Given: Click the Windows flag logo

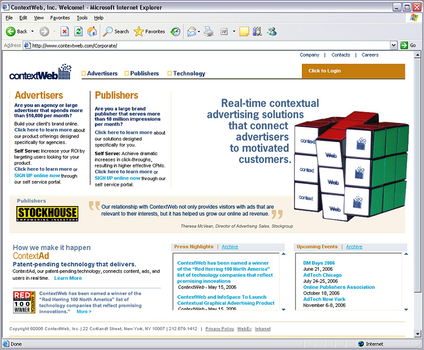Looking at the screenshot, I should (x=414, y=18).
